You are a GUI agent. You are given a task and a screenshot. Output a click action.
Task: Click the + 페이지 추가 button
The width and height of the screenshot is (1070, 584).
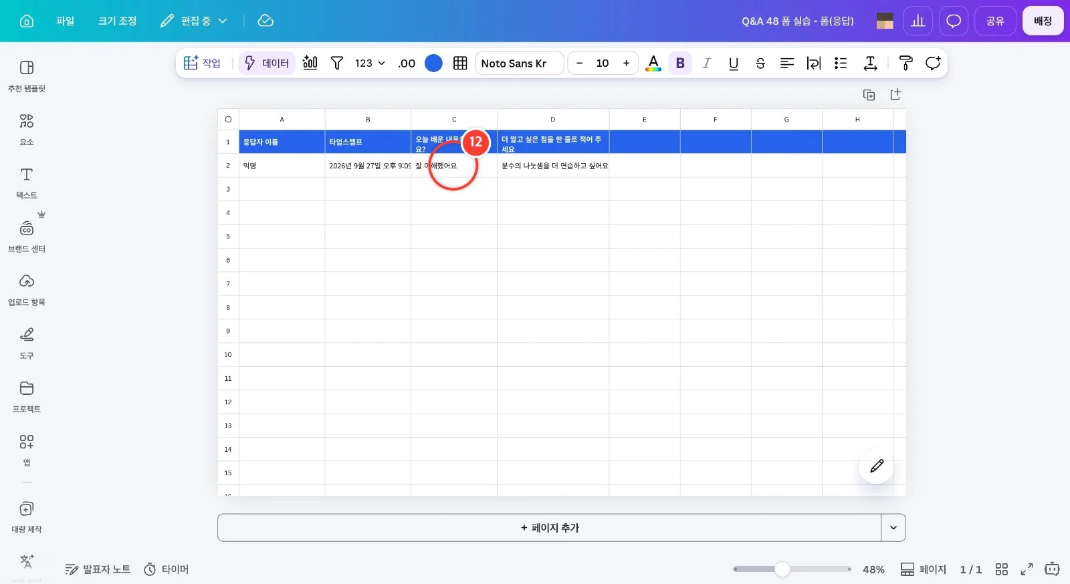click(549, 528)
